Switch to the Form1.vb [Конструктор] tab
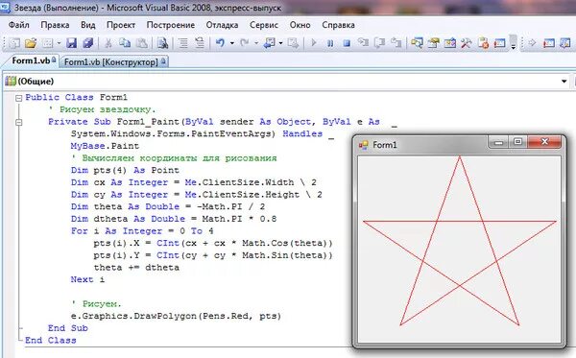The image size is (576, 358). [114, 61]
